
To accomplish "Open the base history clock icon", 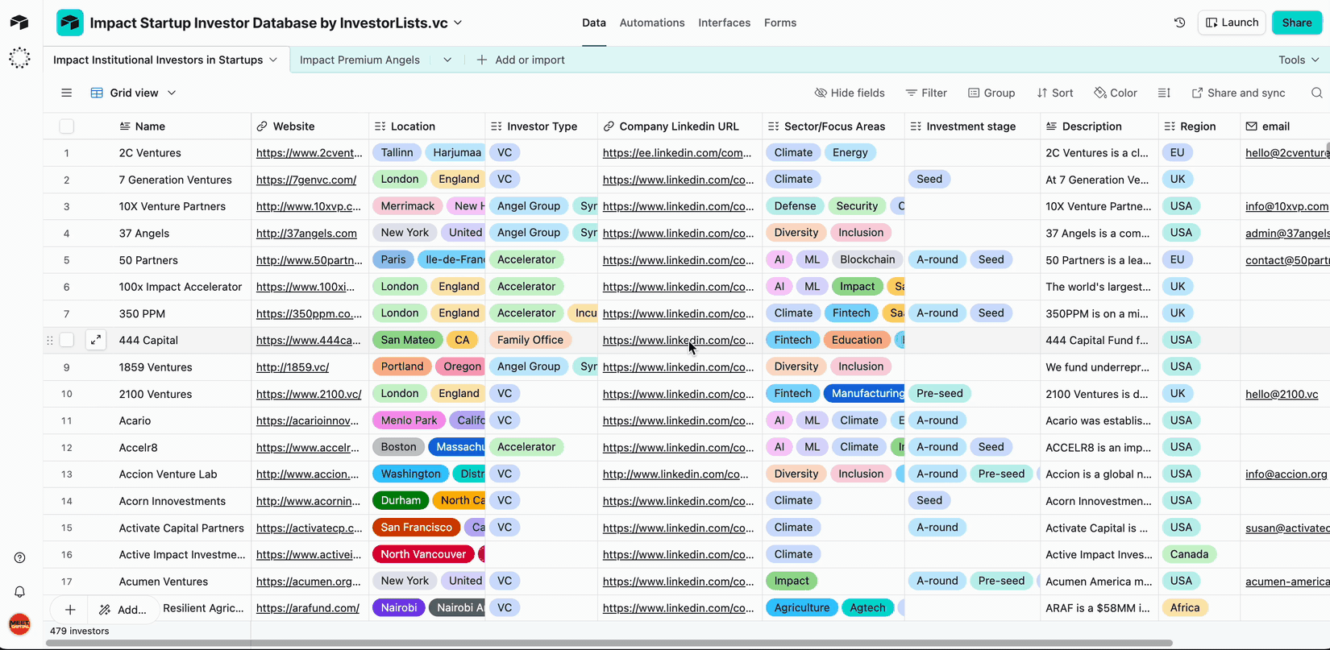I will click(1179, 23).
